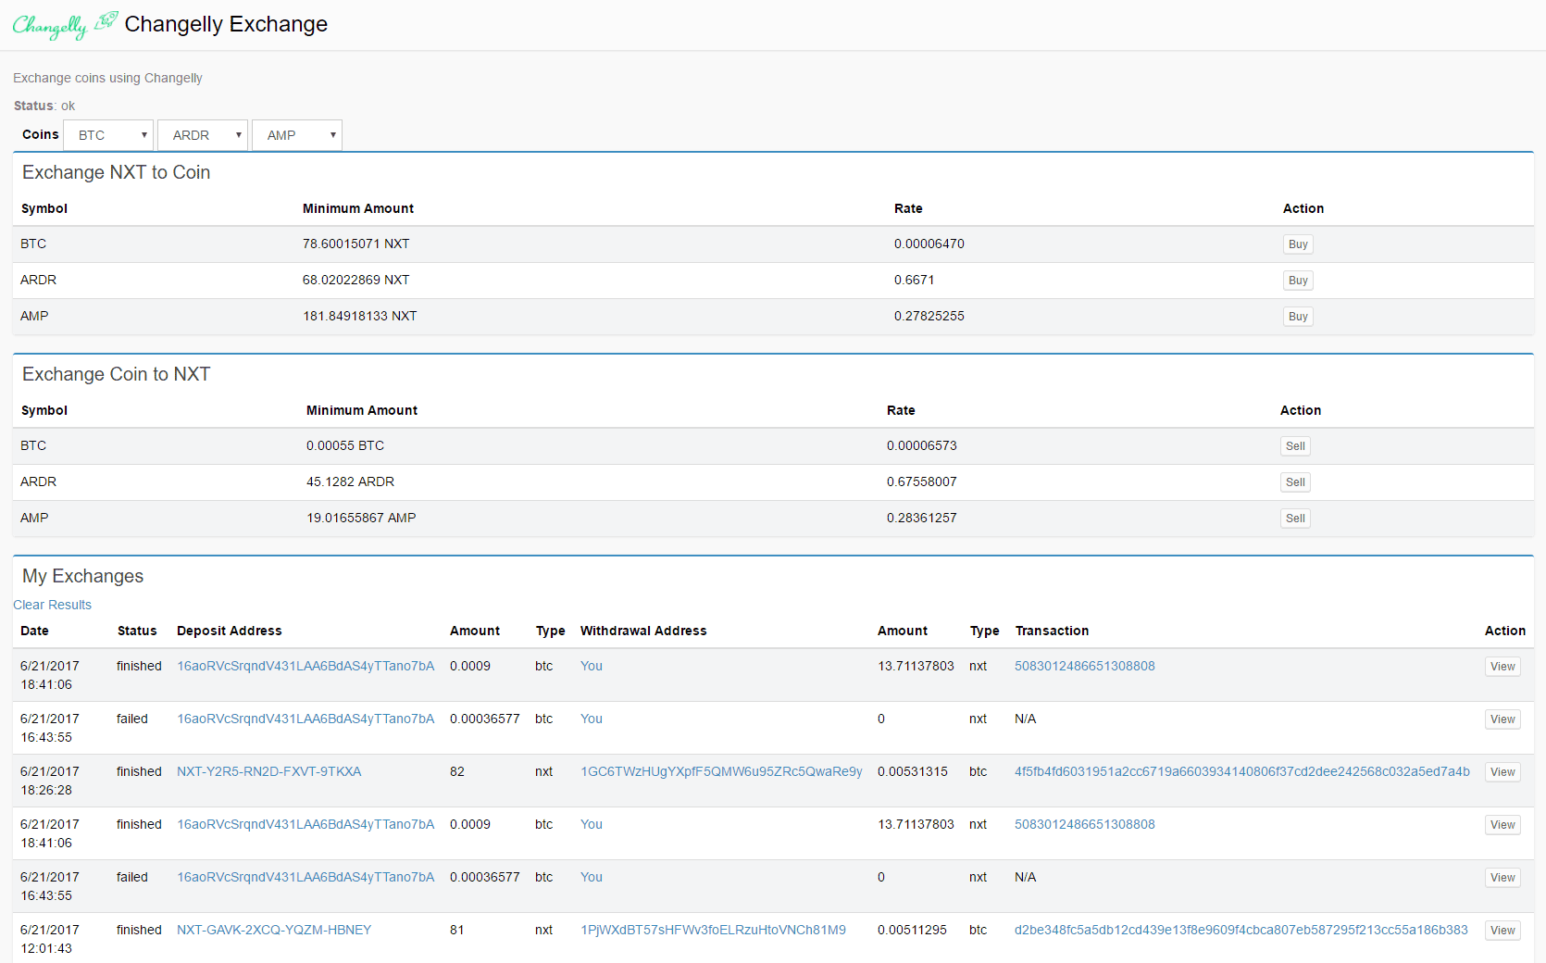This screenshot has width=1546, height=963.
Task: Sell BTC for NXT
Action: point(1295,446)
